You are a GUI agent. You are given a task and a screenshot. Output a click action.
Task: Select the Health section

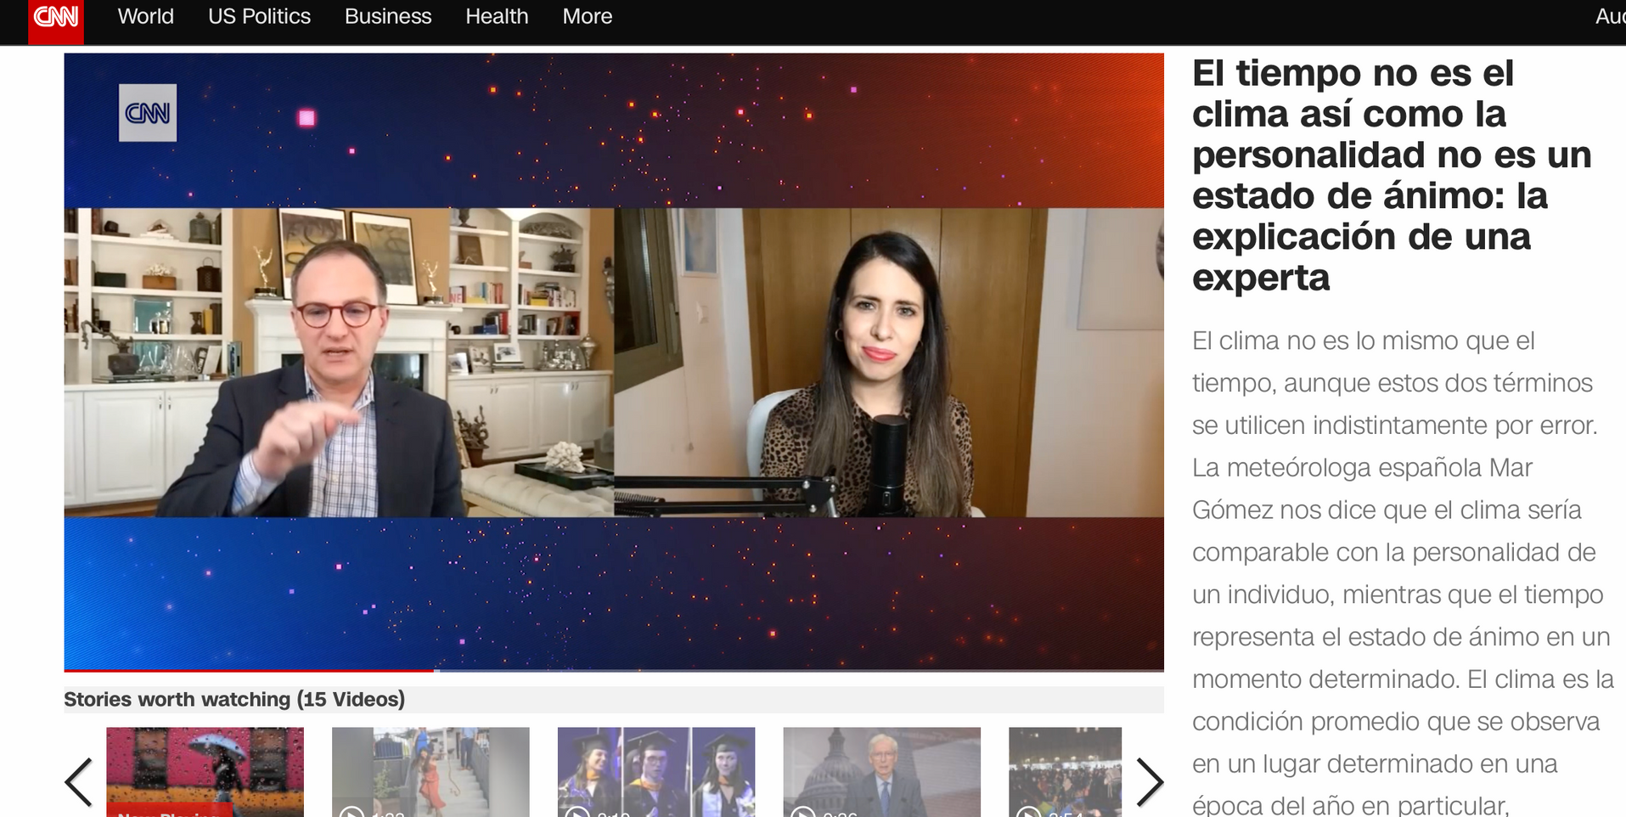(497, 16)
